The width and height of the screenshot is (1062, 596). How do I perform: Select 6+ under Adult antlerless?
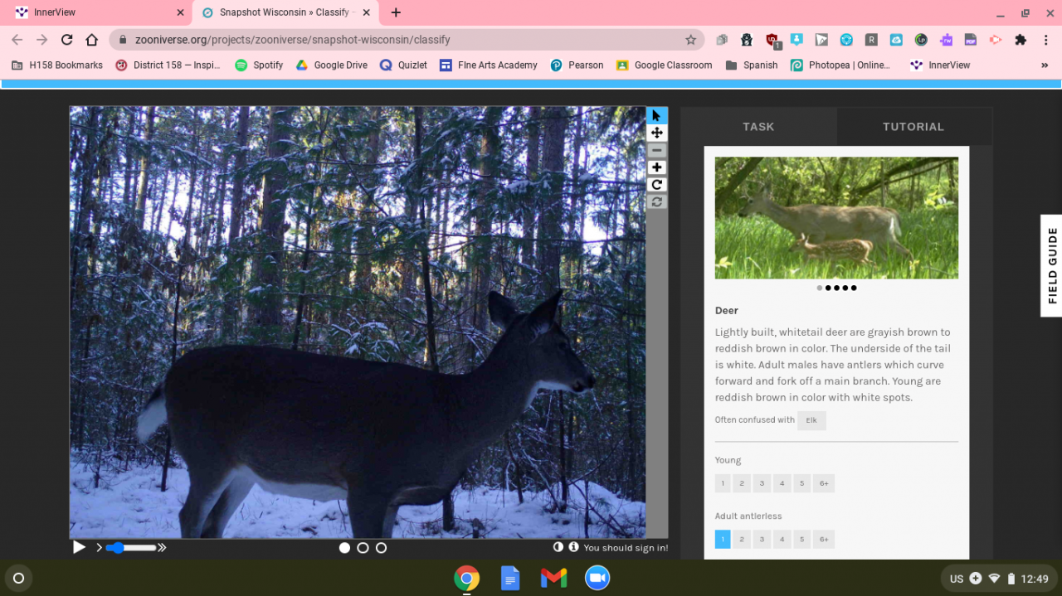click(x=824, y=539)
